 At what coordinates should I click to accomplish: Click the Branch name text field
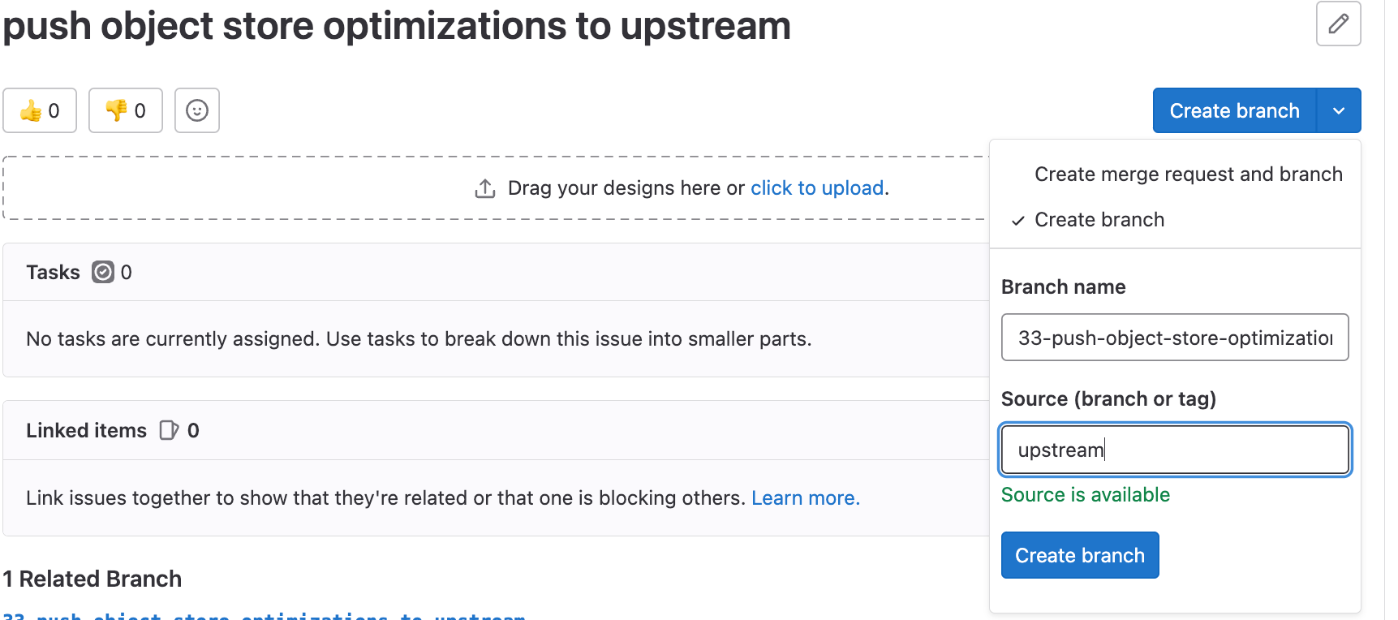[x=1174, y=338]
